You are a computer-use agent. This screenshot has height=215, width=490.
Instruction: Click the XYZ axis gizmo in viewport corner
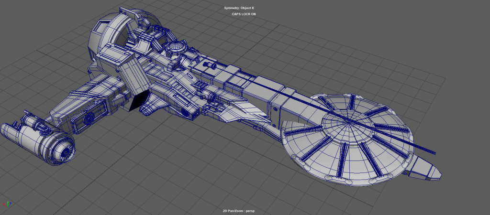click(x=8, y=204)
